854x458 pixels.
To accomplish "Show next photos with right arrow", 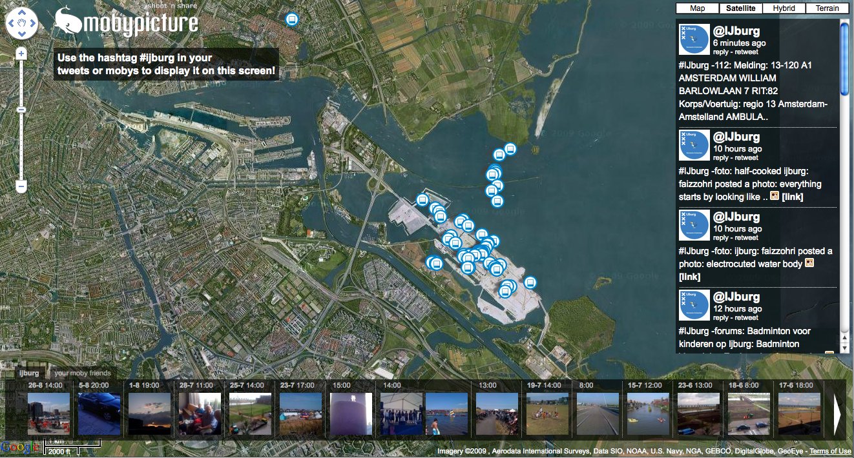I will click(839, 416).
